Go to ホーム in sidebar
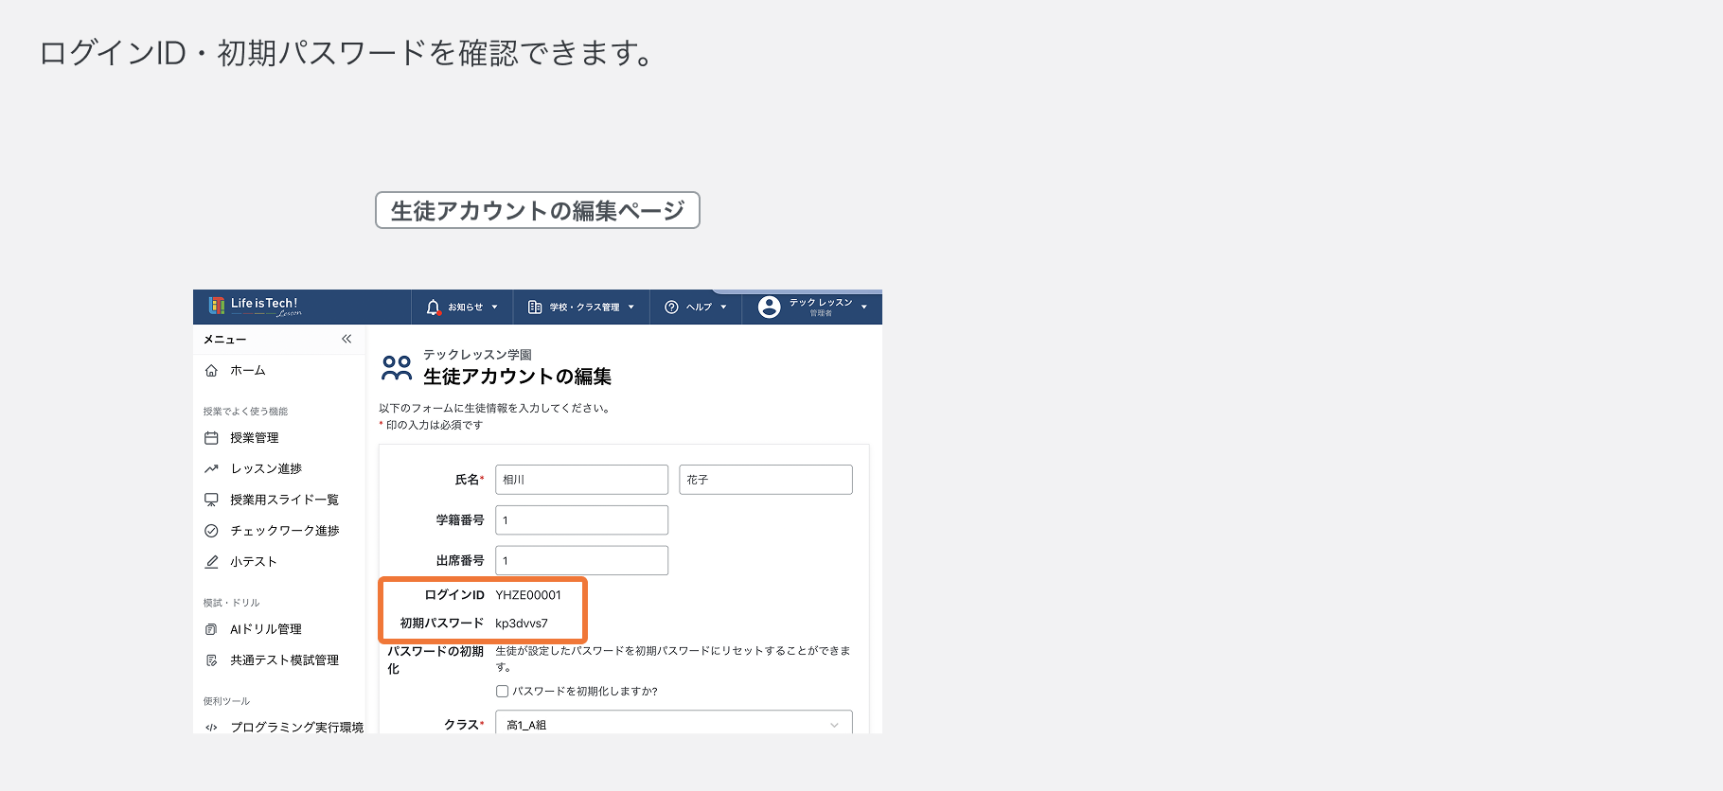The image size is (1723, 791). (248, 371)
